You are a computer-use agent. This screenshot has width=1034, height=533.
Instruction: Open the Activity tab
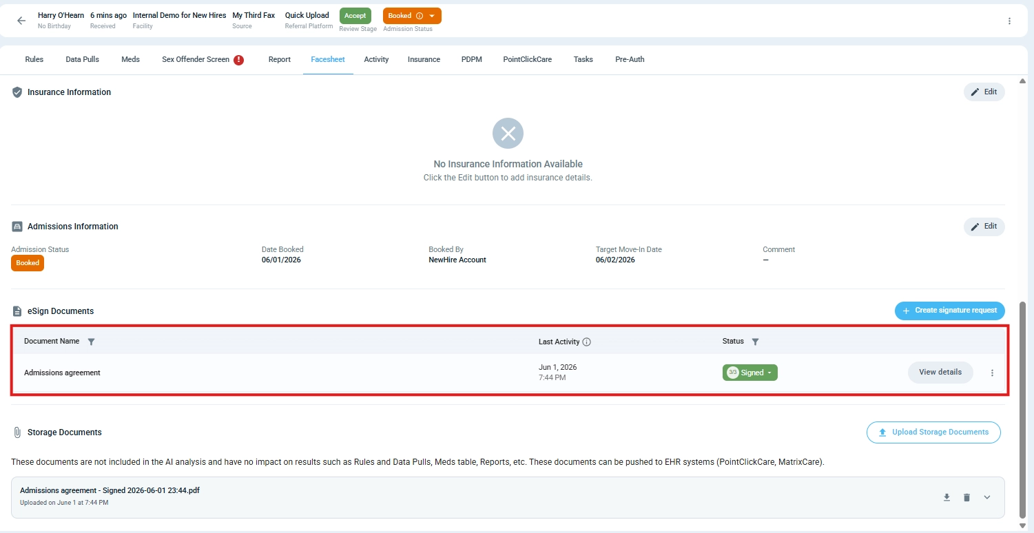pos(377,59)
